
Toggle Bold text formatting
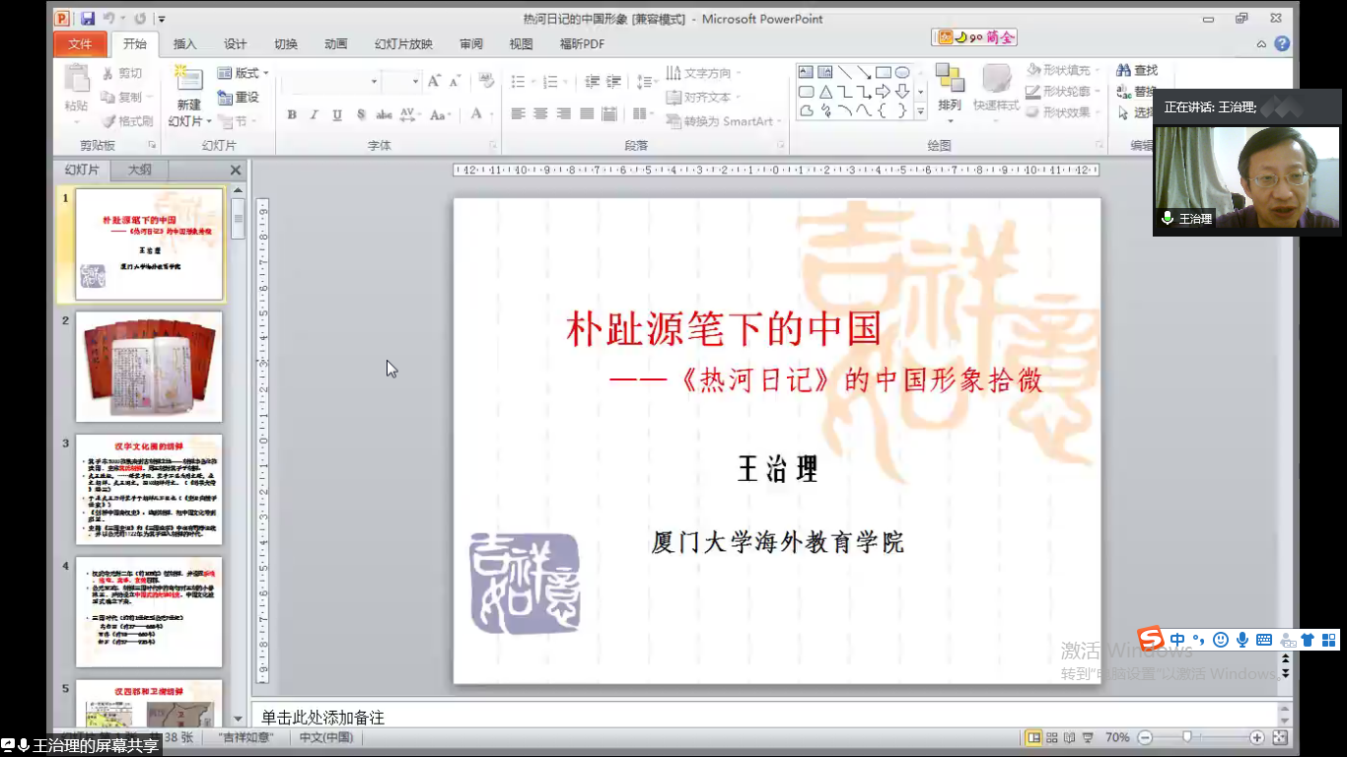click(x=292, y=115)
